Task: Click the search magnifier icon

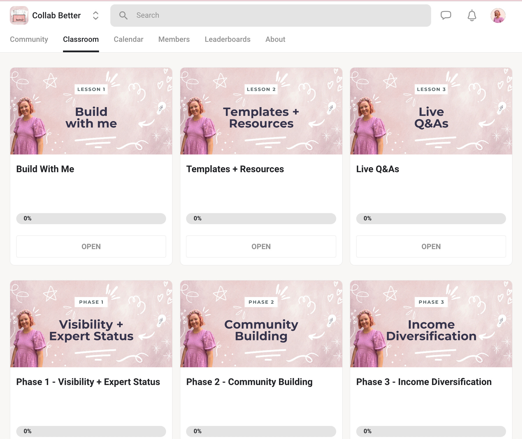Action: pyautogui.click(x=124, y=15)
